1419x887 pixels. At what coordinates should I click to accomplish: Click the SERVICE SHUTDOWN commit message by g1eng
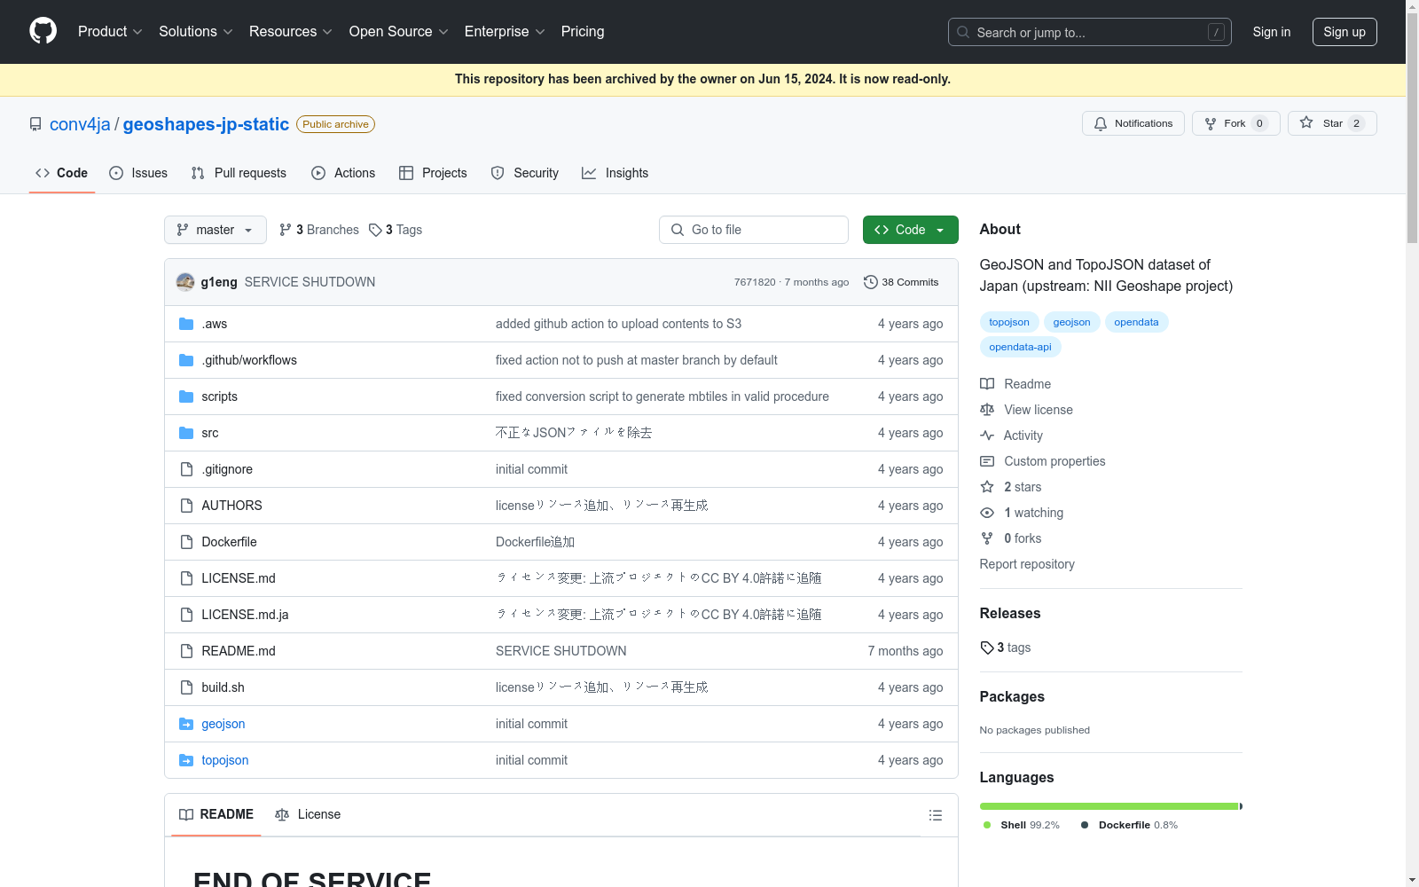point(310,282)
